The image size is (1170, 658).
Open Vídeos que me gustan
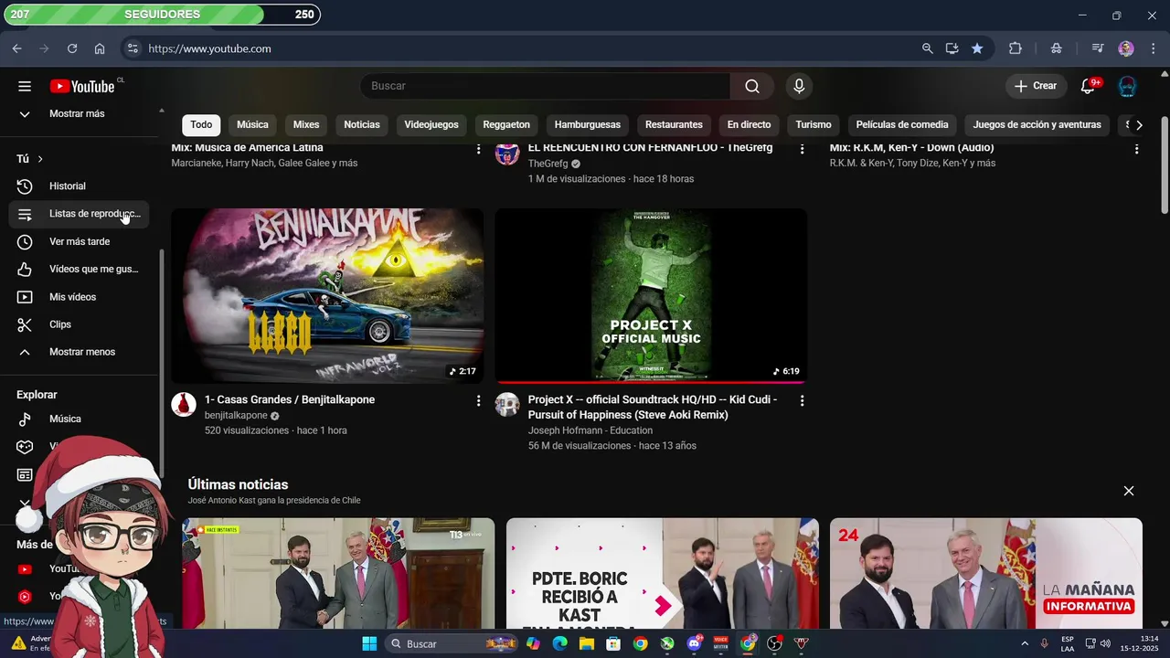[x=78, y=270]
